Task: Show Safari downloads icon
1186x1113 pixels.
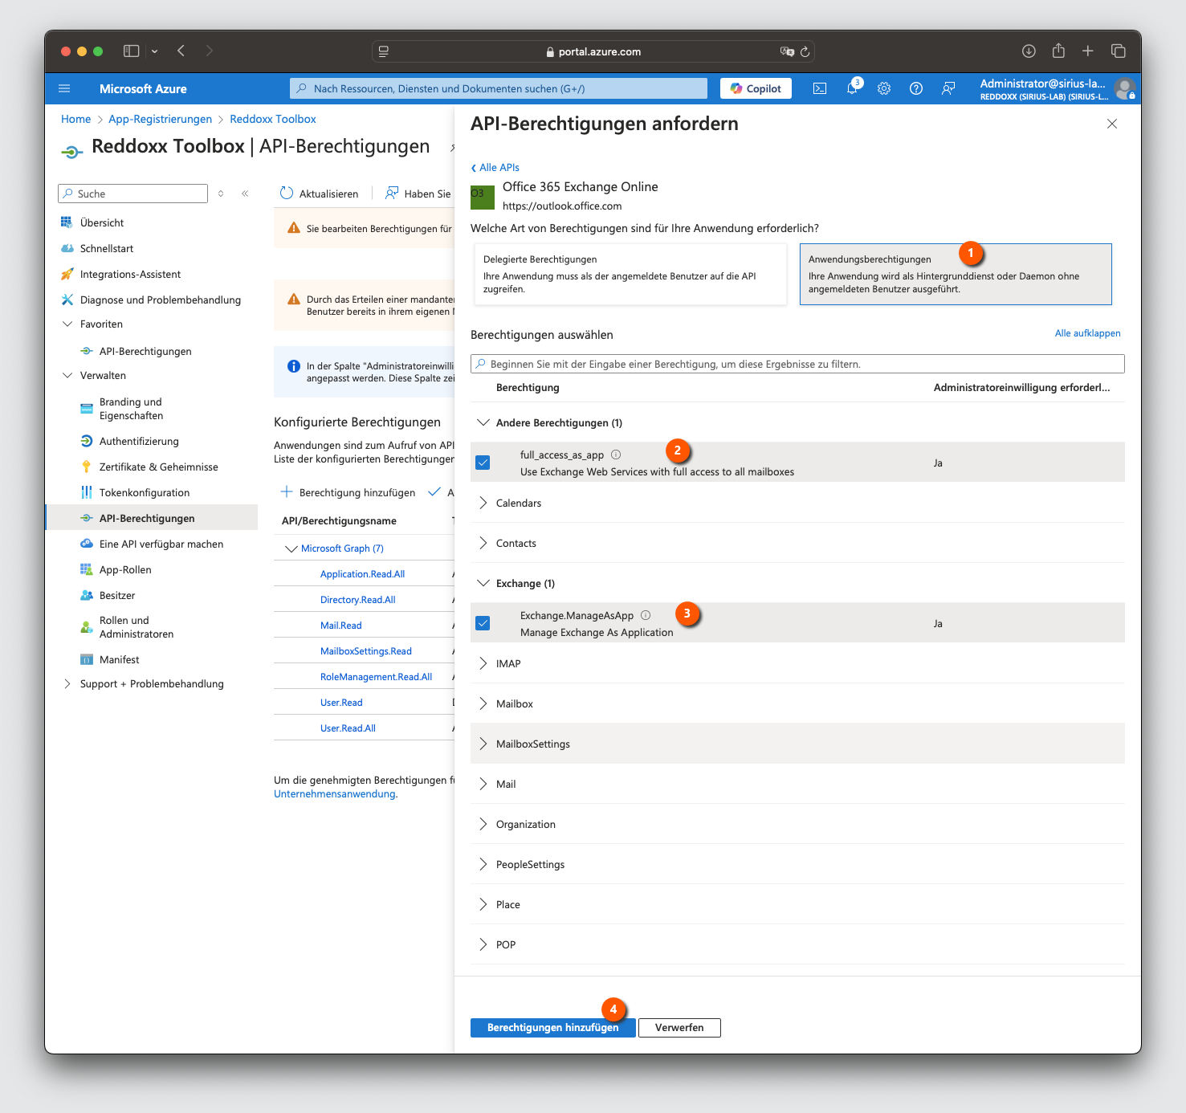Action: point(1029,51)
